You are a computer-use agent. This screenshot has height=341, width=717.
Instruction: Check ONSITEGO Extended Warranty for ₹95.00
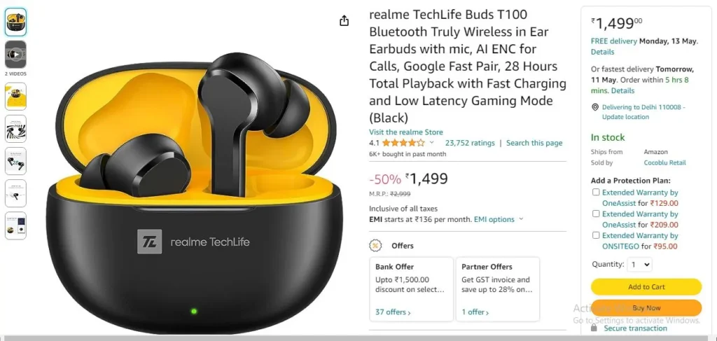[596, 235]
